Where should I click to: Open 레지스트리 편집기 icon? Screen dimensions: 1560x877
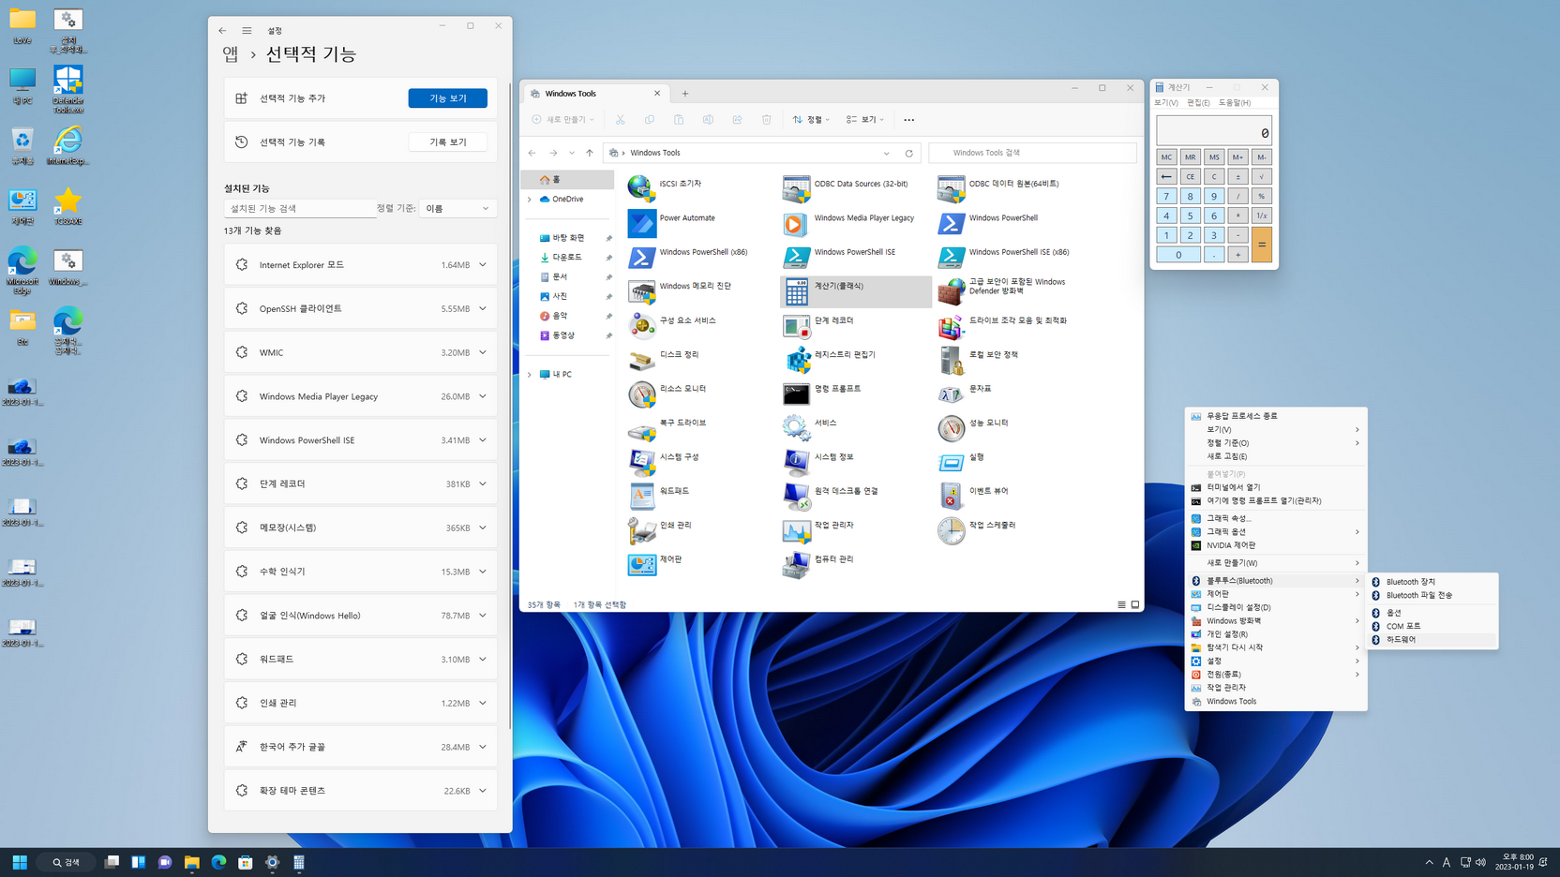coord(796,359)
